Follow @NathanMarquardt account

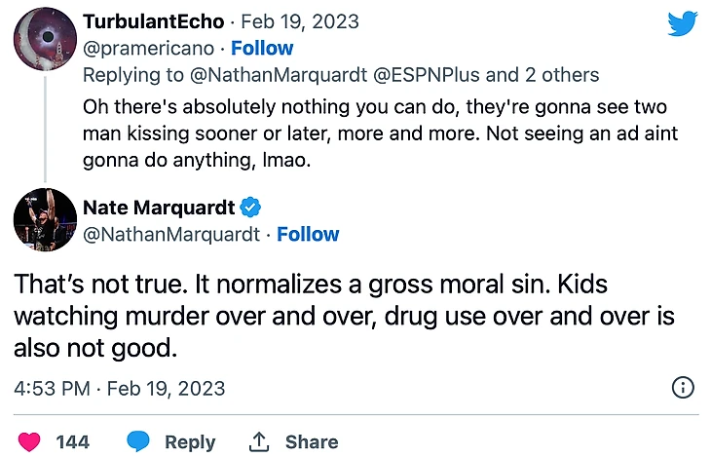pyautogui.click(x=308, y=234)
